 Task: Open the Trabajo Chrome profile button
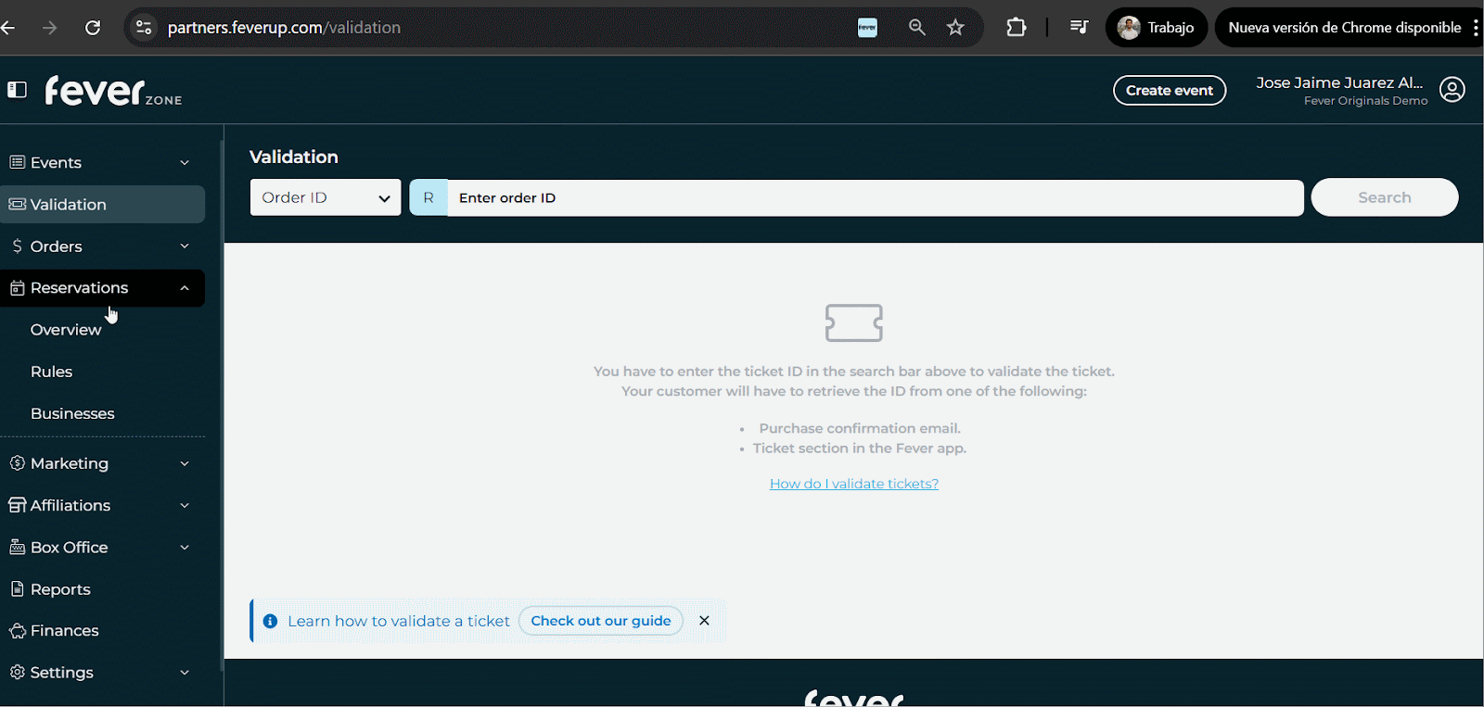click(x=1156, y=28)
